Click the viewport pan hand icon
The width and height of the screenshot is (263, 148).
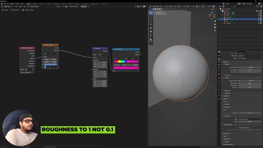pyautogui.click(x=215, y=24)
